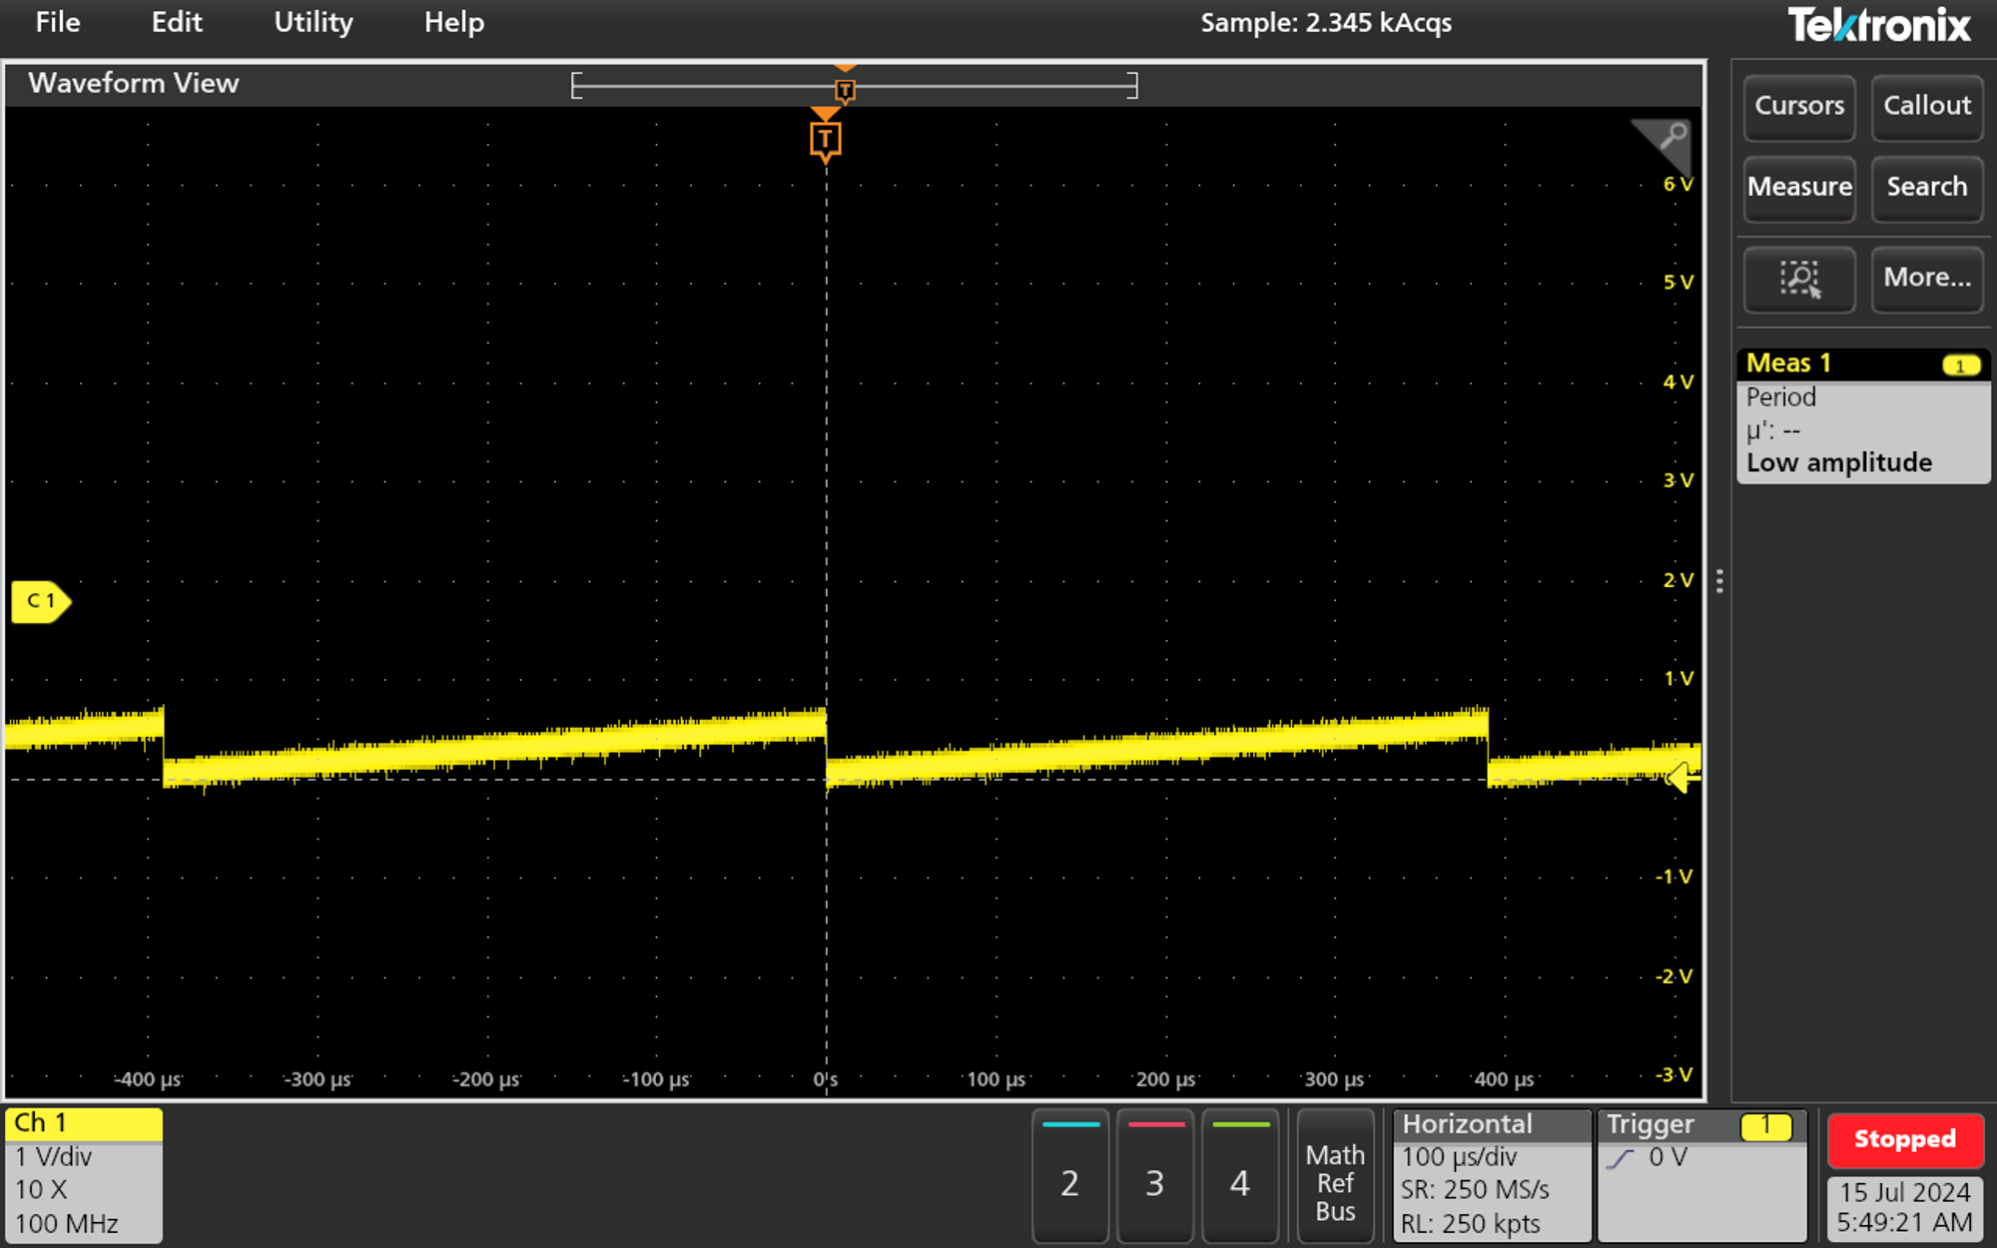Click the Measure button
Screen dimensions: 1997x1248
click(x=1798, y=188)
